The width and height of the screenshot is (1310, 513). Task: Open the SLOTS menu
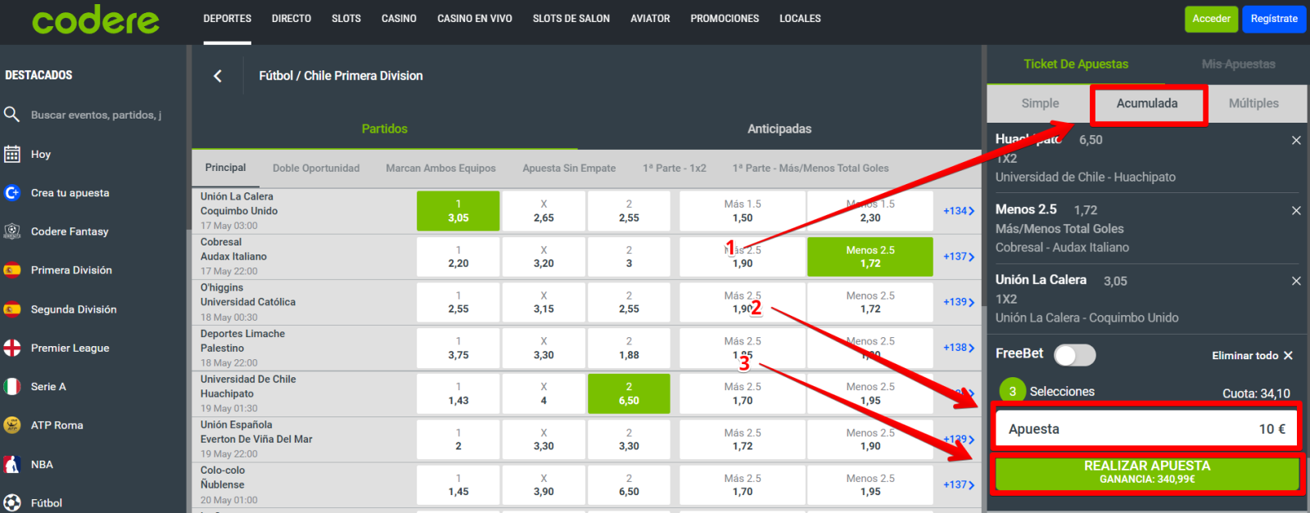pyautogui.click(x=346, y=19)
